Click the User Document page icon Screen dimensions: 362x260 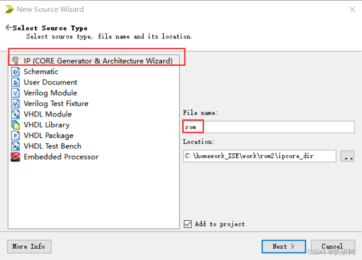coord(16,82)
